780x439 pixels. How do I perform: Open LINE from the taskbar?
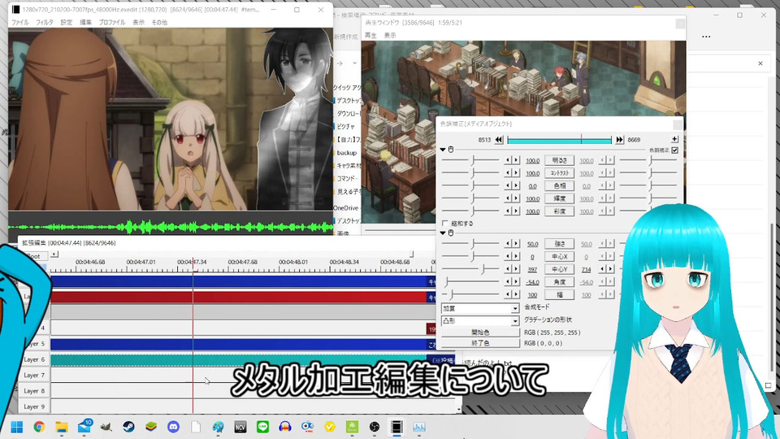pyautogui.click(x=262, y=427)
